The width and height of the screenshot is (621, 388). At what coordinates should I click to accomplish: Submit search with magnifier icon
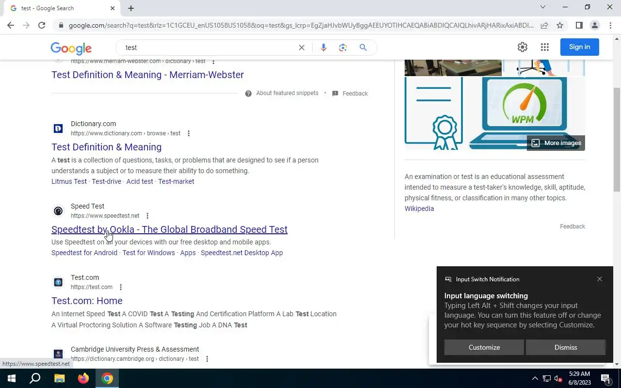pyautogui.click(x=363, y=48)
